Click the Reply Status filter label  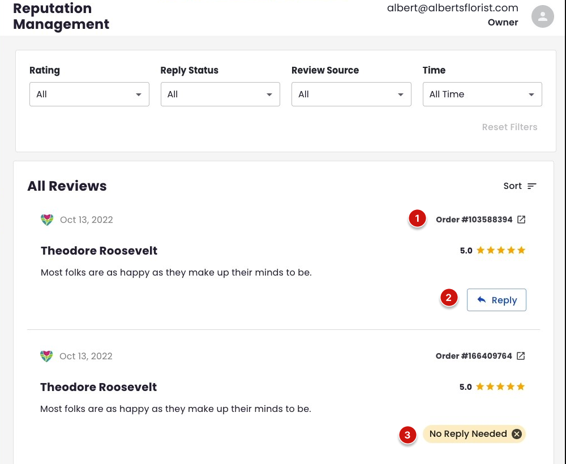190,70
